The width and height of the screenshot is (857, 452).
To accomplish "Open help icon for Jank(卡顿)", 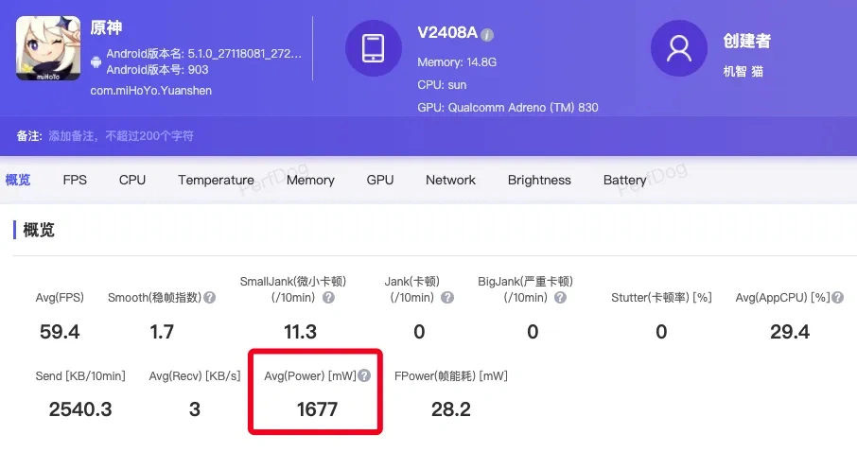I will coord(447,298).
